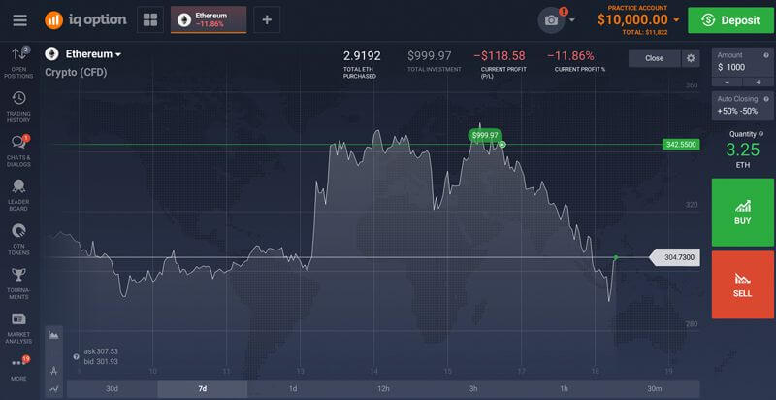View the Trading History

[x=18, y=107]
